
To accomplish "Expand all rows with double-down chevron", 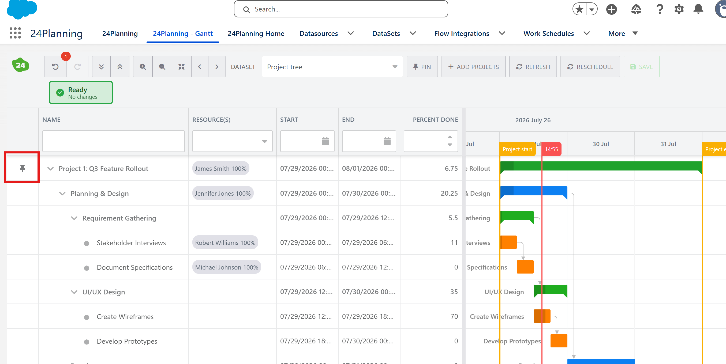I will coord(102,67).
